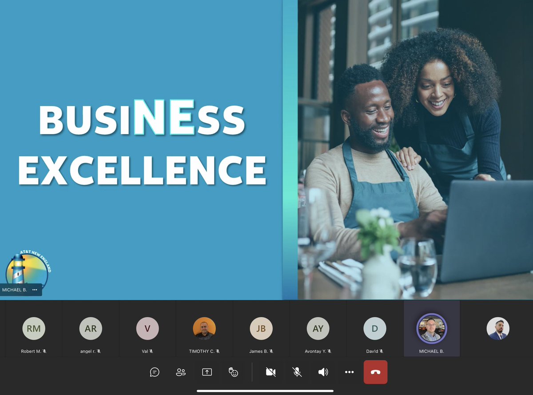Select Avontay Y. AY avatar

pos(318,329)
